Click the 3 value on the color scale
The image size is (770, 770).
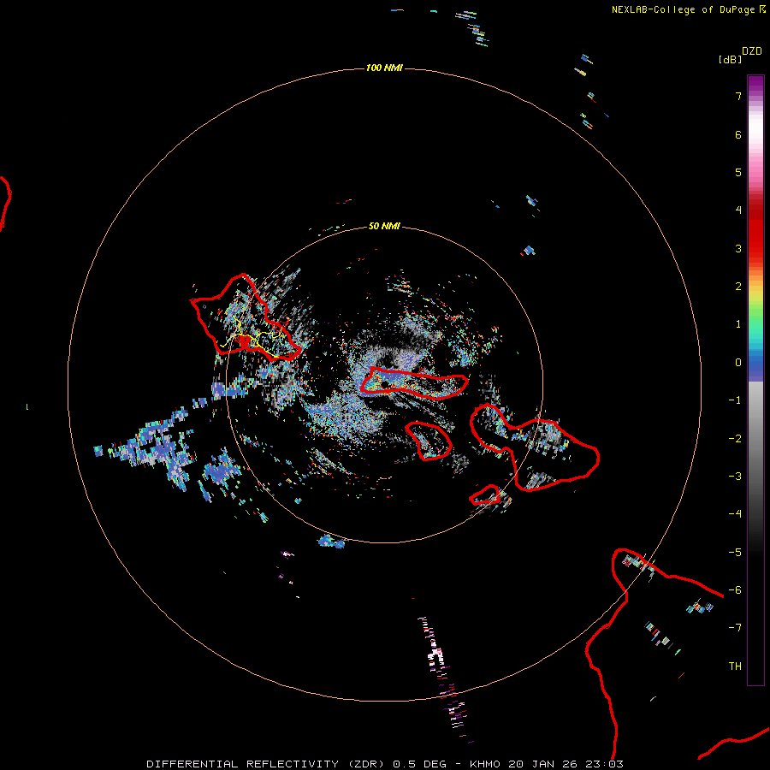tap(738, 248)
